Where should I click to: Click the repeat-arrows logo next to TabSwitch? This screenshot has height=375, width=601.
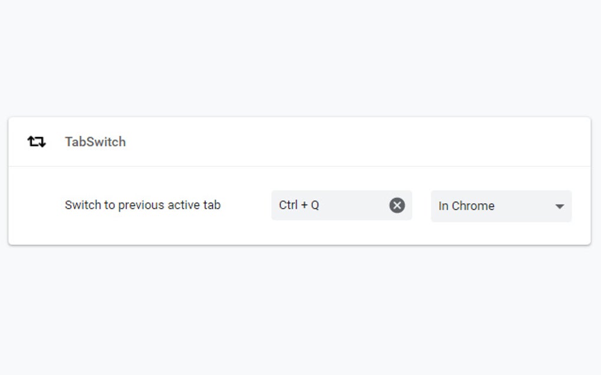pyautogui.click(x=37, y=142)
